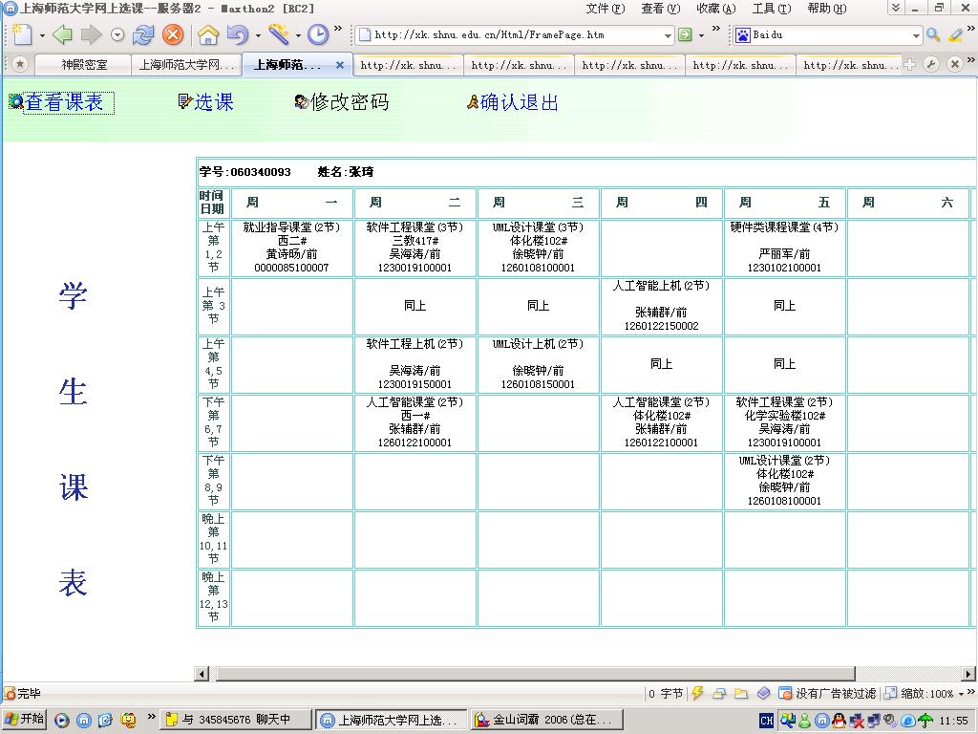Click the blue undo arrow icon

(237, 34)
